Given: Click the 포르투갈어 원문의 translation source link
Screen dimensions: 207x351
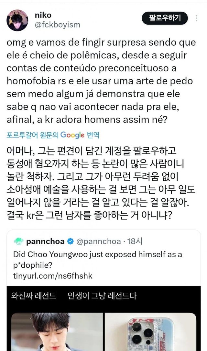Looking at the screenshot, I should [x=33, y=135].
